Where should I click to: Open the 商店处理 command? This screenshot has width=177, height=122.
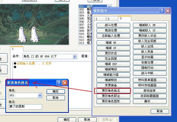(x=113, y=30)
